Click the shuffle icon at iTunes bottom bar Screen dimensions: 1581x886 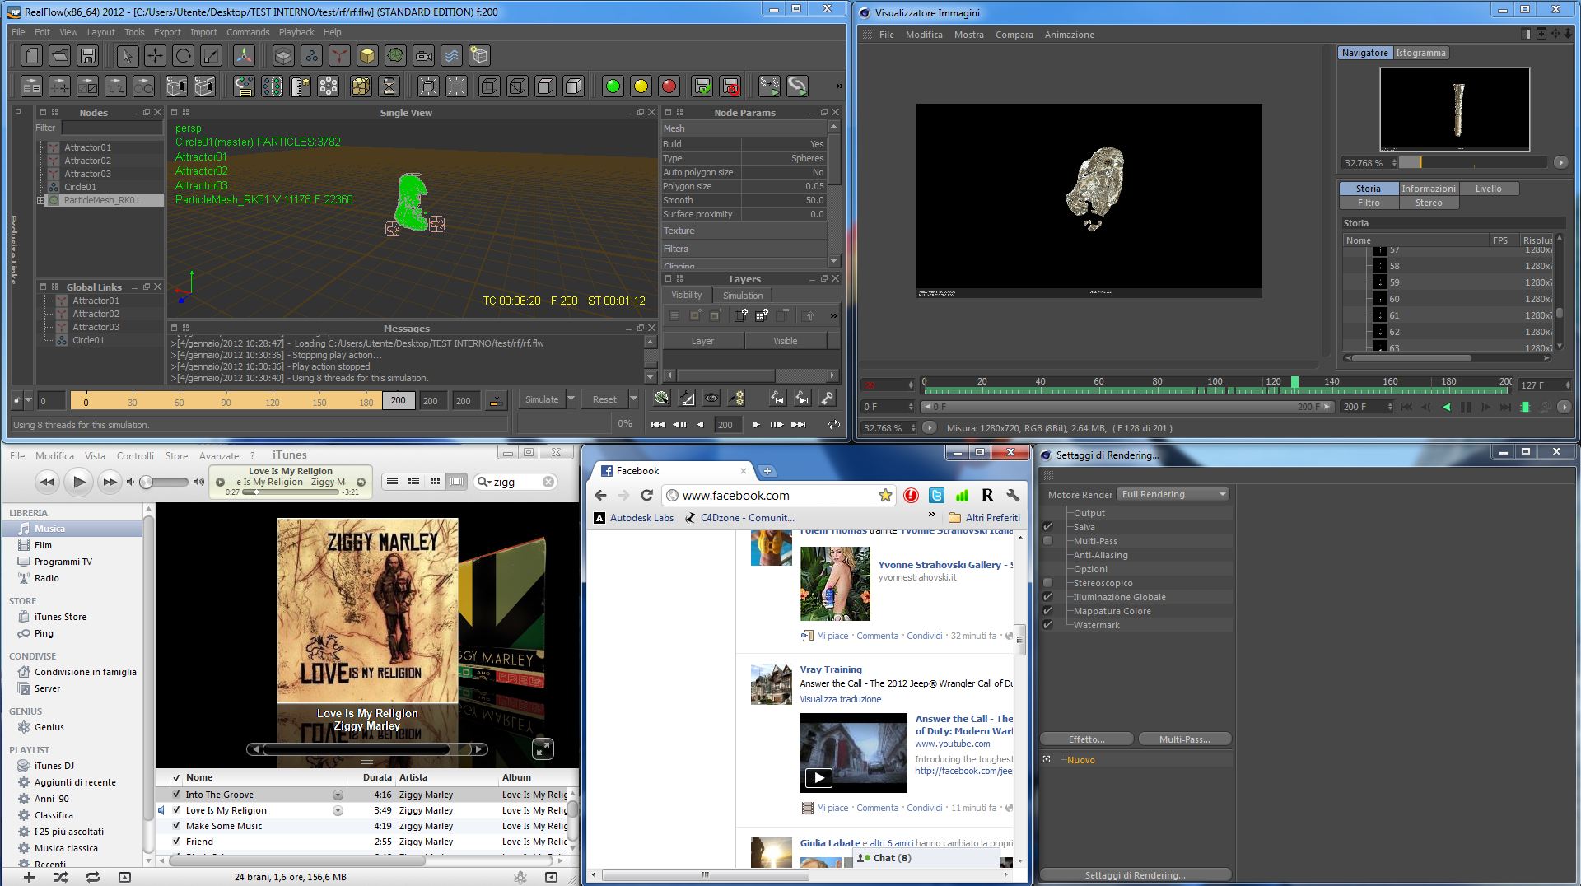pyautogui.click(x=60, y=878)
